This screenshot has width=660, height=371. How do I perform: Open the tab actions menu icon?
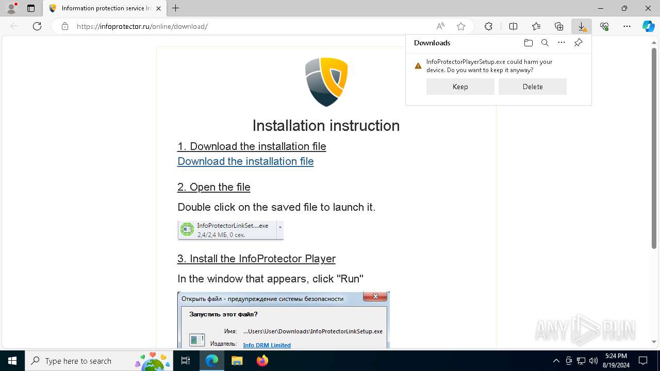click(x=31, y=8)
